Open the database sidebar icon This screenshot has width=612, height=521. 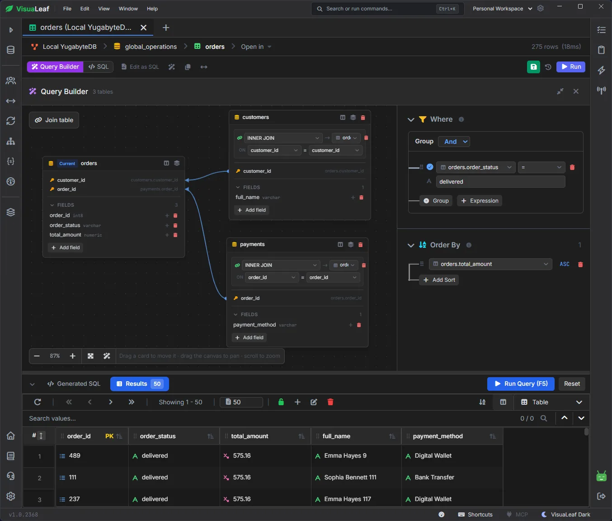click(11, 50)
